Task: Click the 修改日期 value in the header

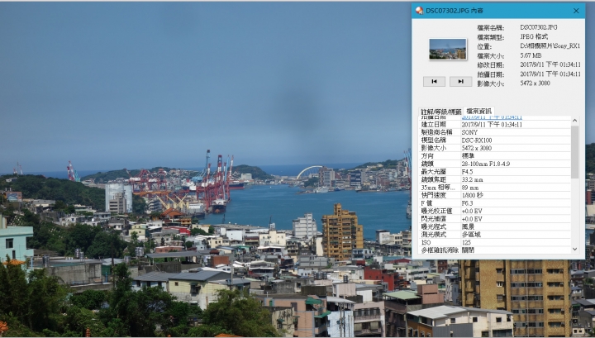Action: pyautogui.click(x=550, y=64)
